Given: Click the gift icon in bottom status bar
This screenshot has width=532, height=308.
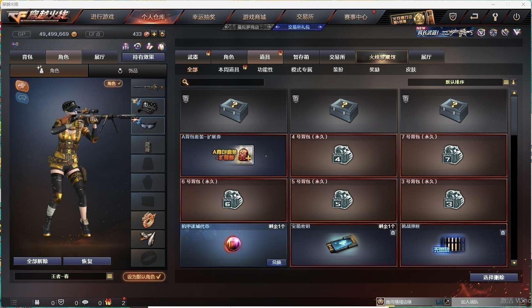Looking at the screenshot, I should pos(108,302).
